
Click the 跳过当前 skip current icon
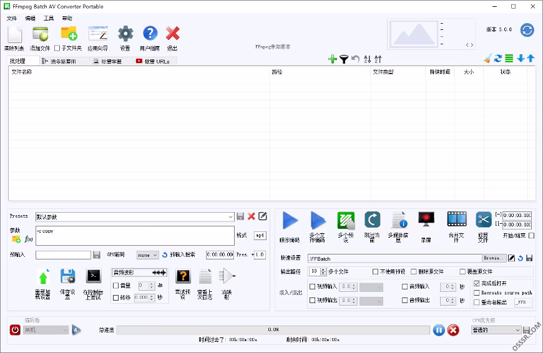(x=372, y=220)
